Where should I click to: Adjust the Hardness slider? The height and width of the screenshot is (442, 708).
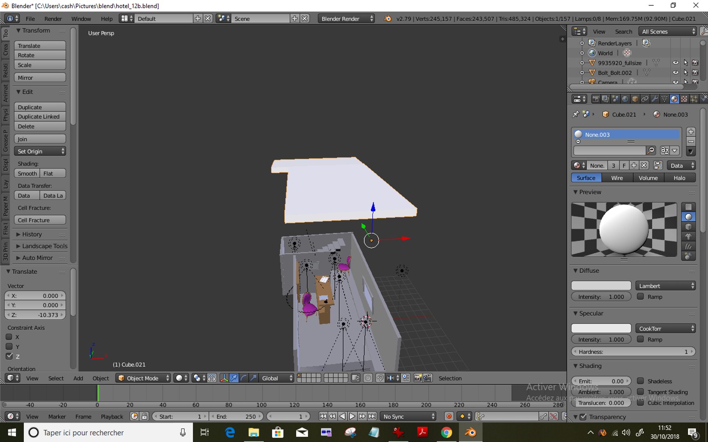point(633,352)
